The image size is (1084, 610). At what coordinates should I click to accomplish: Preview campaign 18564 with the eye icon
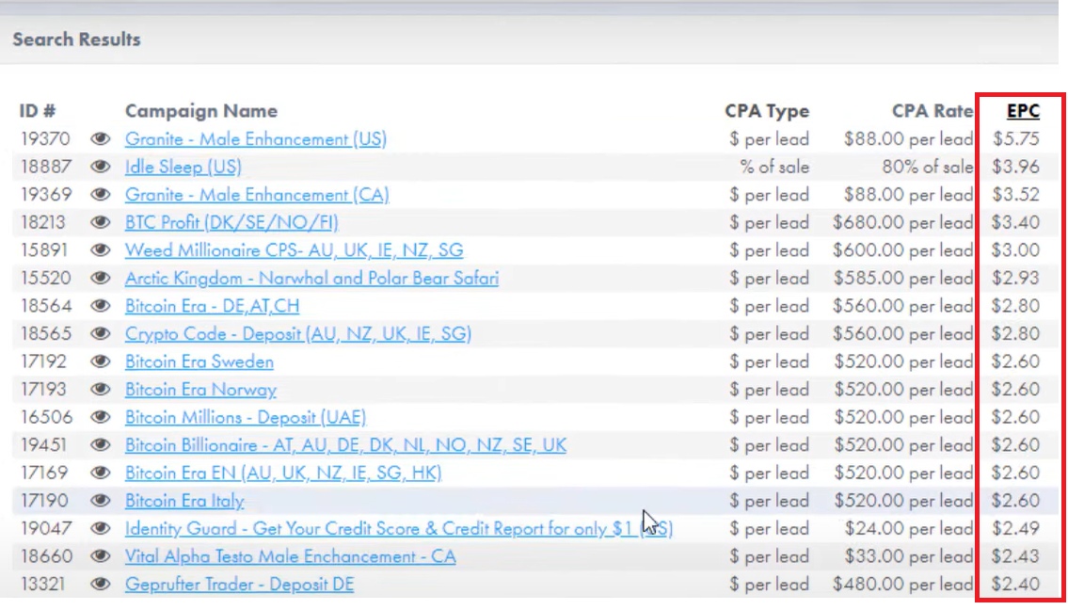pyautogui.click(x=101, y=306)
